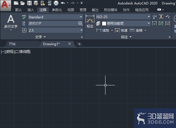Click the Plot printer icon
Screen dimensions: 176x128
tap(56, 3)
